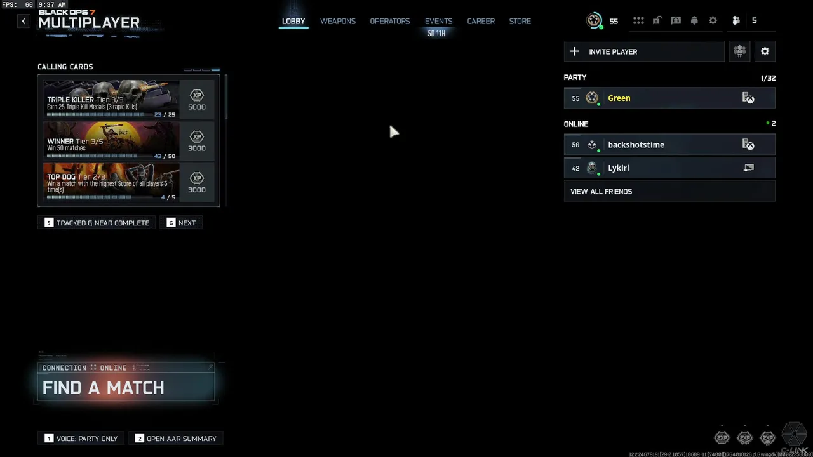
Task: Open the Store tab
Action: pos(520,21)
